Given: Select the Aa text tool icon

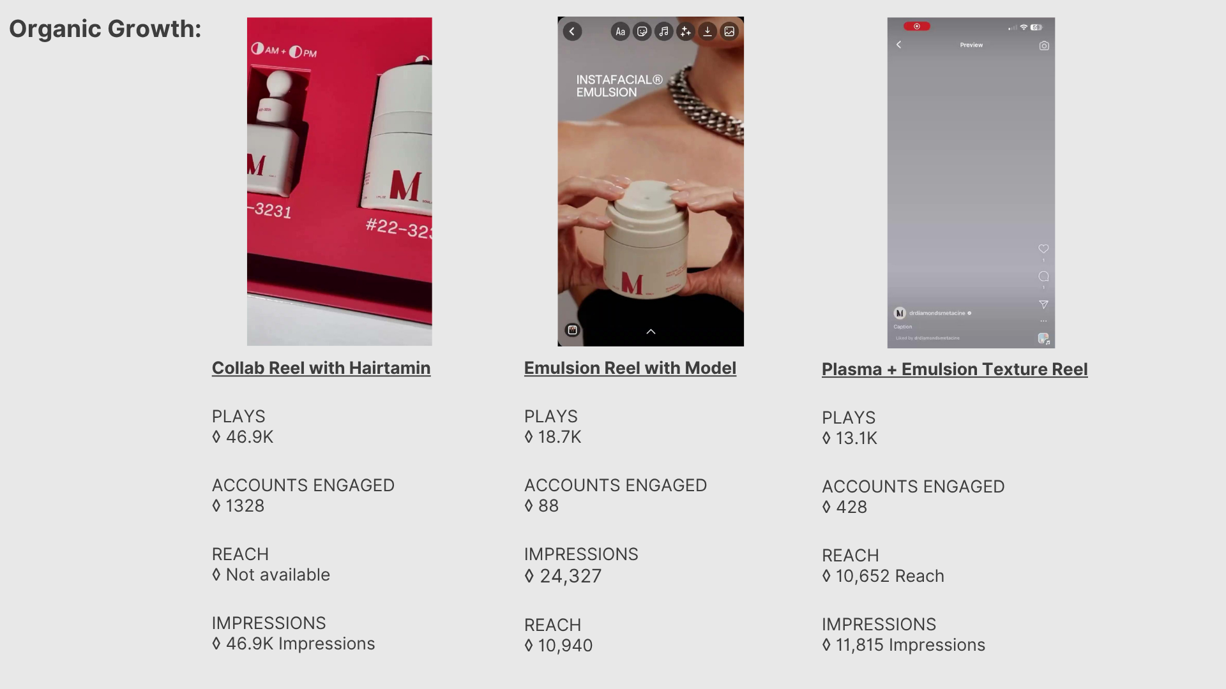Looking at the screenshot, I should click(620, 31).
